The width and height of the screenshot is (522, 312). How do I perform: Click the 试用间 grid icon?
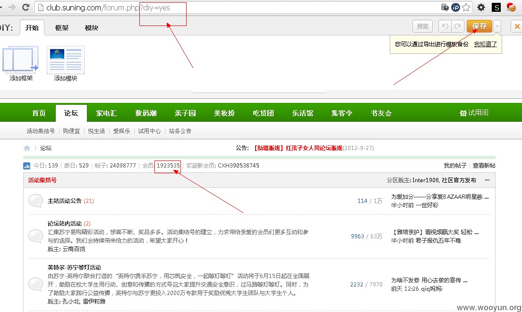click(x=463, y=113)
